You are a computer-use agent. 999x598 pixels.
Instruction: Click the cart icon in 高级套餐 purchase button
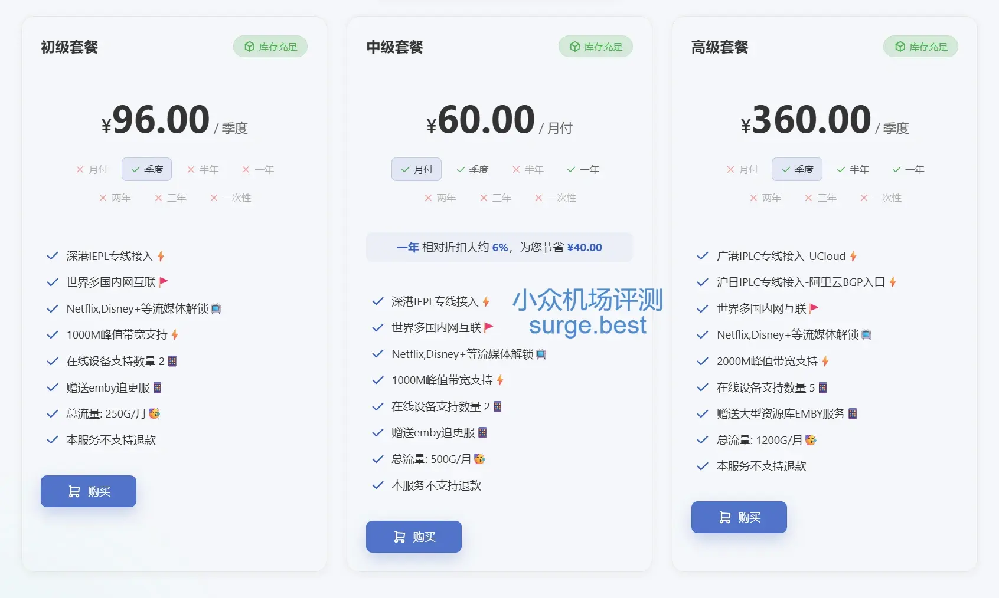tap(724, 517)
